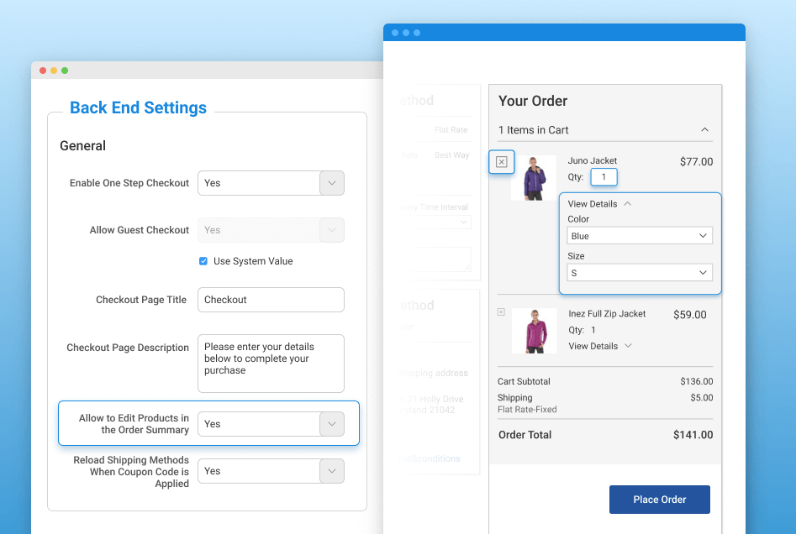The height and width of the screenshot is (534, 796).
Task: Click the Checkout Page Description text area
Action: (271, 363)
